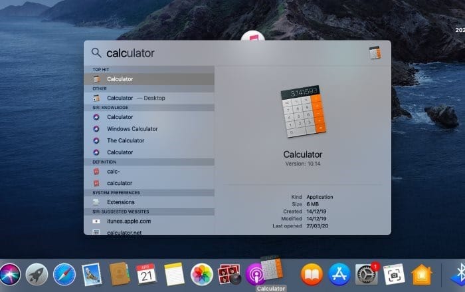Click dictionary icon beside calc- entry

[96, 172]
